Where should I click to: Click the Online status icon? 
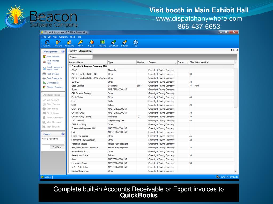pos(42,177)
